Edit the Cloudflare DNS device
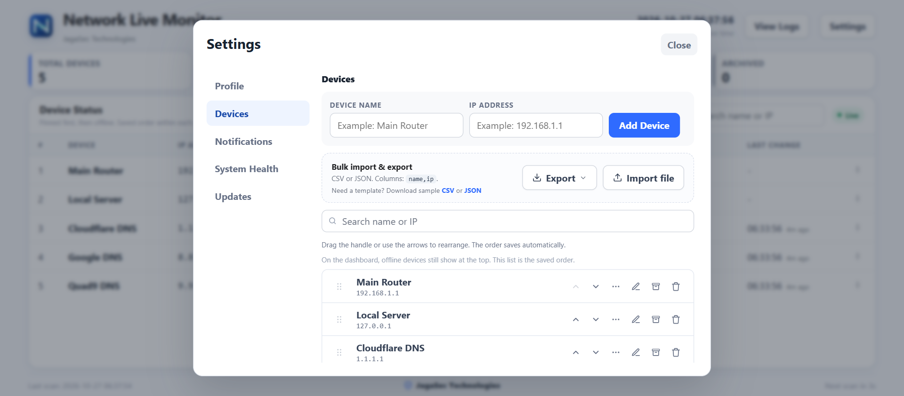The image size is (904, 396). pos(636,352)
